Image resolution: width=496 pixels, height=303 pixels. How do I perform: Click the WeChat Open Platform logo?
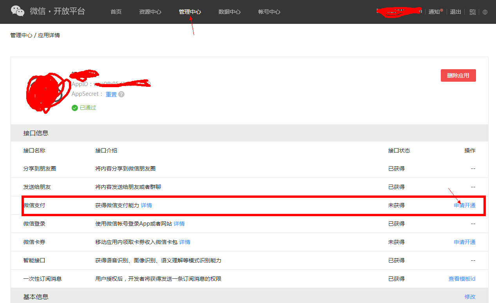coord(48,11)
